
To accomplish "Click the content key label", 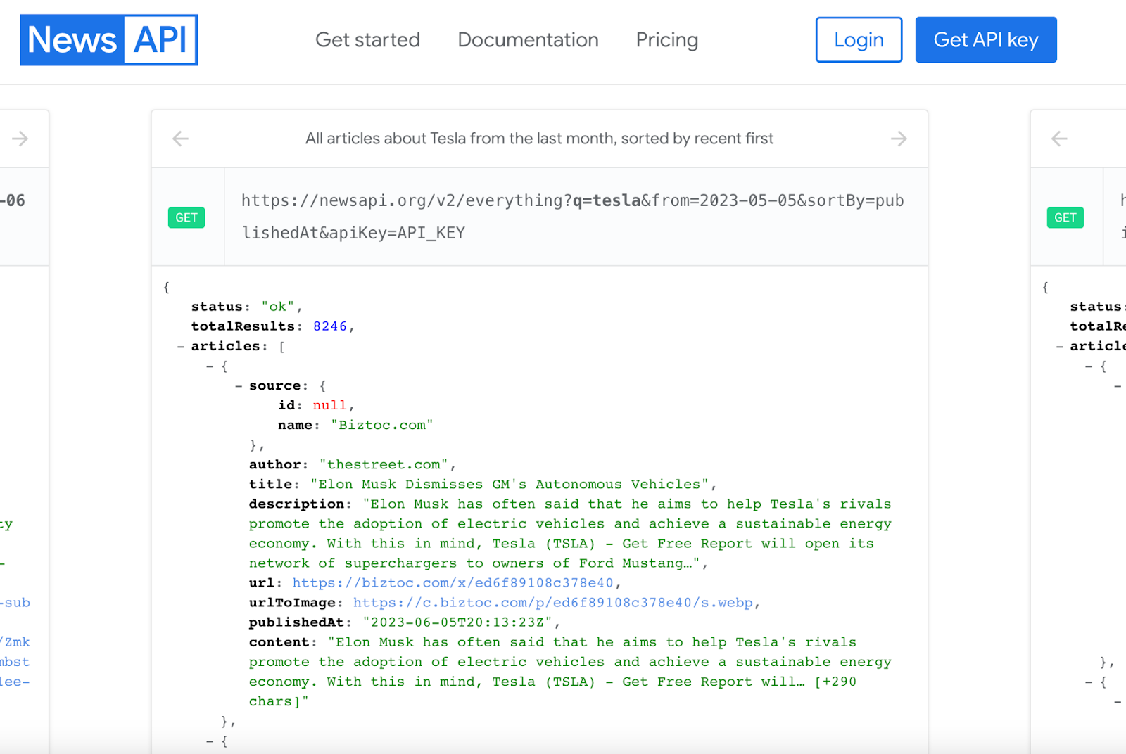I will point(279,642).
